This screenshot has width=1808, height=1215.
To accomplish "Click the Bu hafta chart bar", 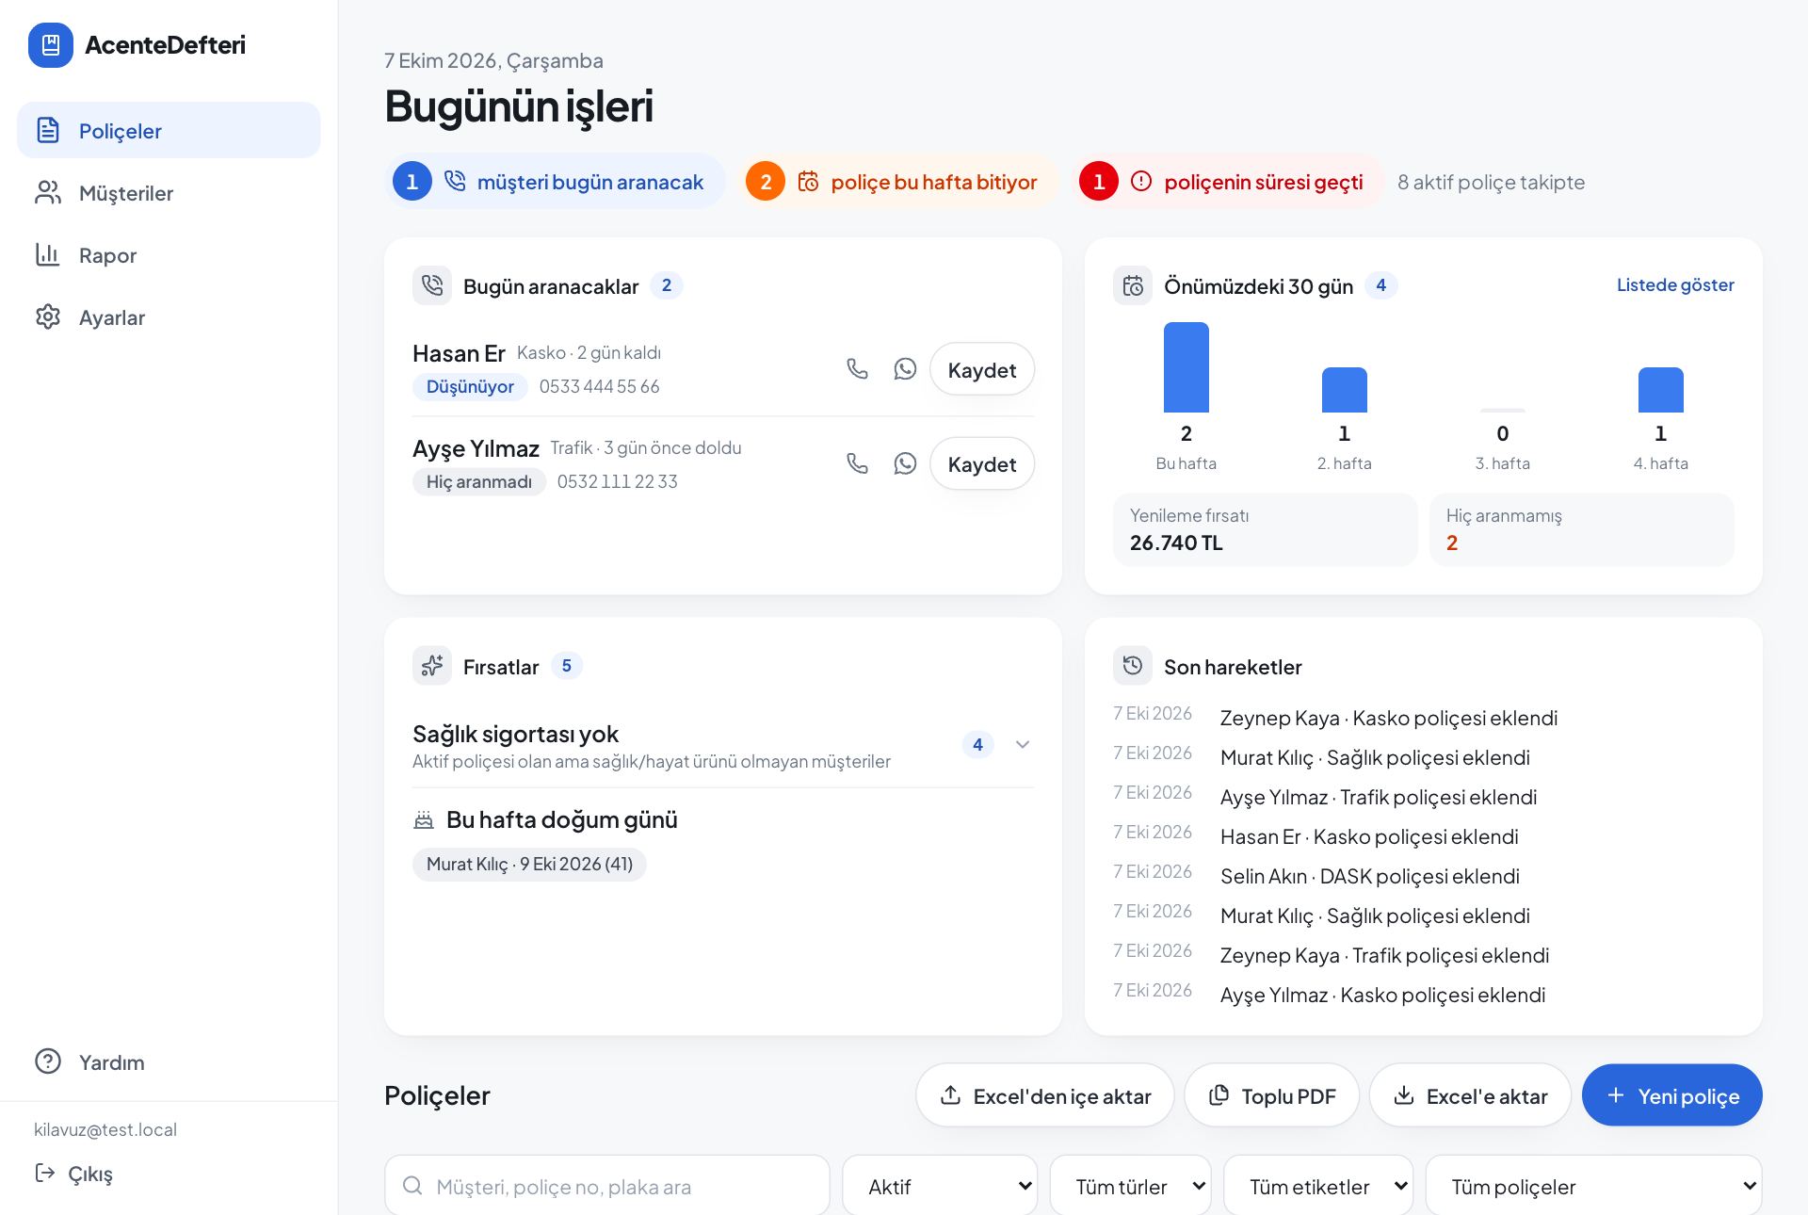I will [x=1186, y=367].
